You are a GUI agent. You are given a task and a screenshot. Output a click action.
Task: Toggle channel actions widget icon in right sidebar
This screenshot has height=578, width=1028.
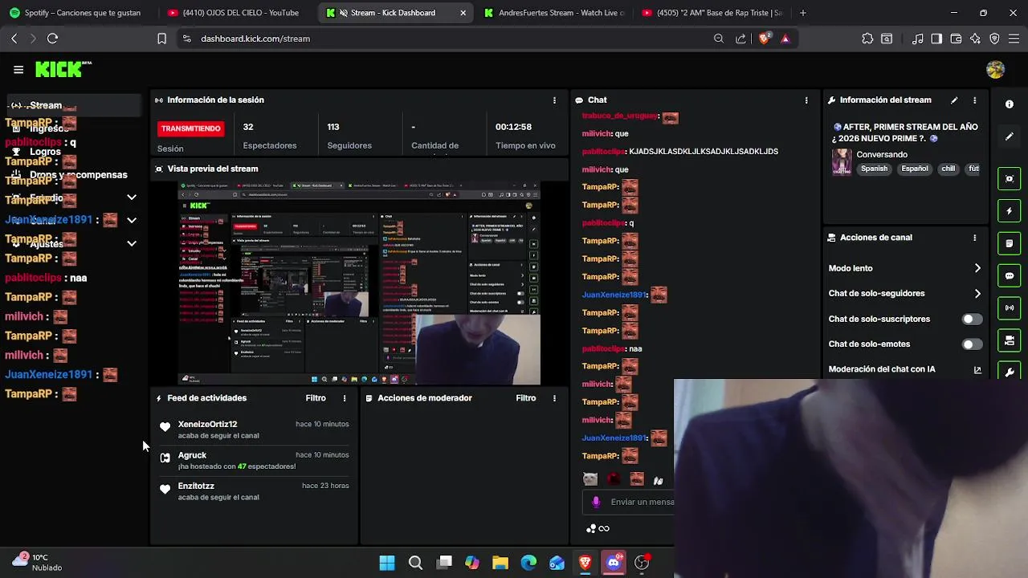click(1010, 340)
